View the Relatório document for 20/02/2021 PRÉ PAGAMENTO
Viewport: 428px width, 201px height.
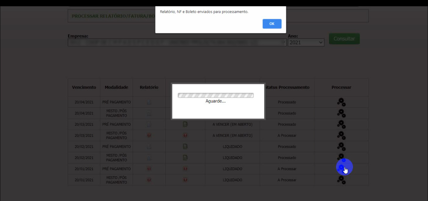(x=149, y=147)
